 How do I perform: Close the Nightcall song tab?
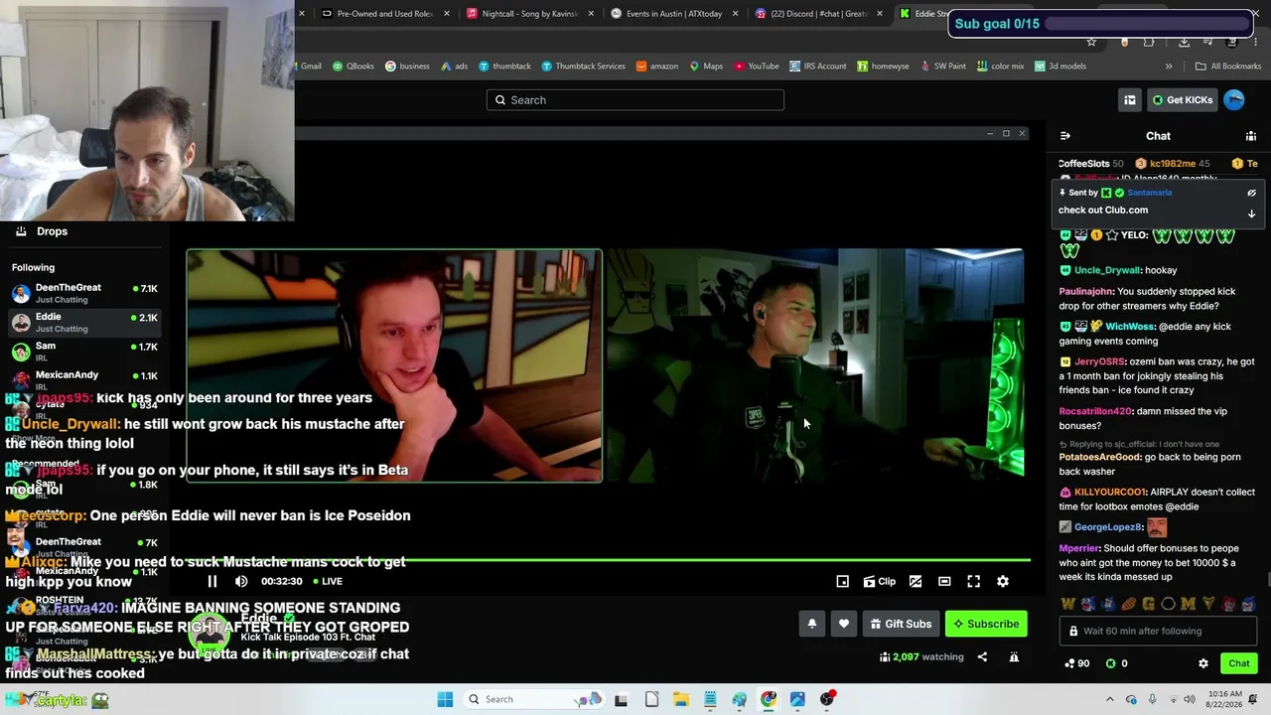tap(592, 14)
